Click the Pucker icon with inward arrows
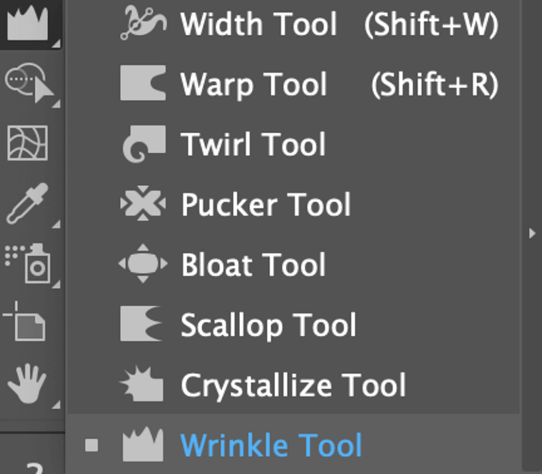Screen dimensions: 542x474 [143, 205]
